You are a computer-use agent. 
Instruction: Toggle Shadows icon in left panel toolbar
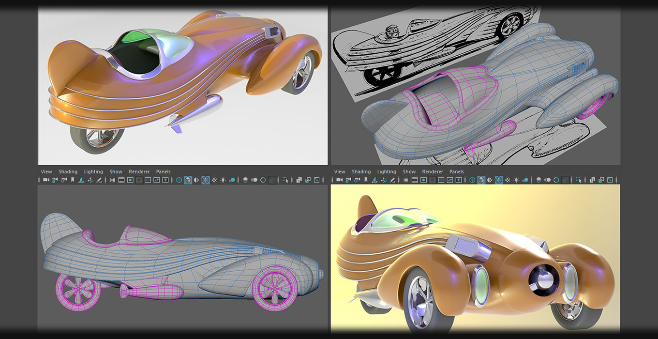[x=232, y=180]
